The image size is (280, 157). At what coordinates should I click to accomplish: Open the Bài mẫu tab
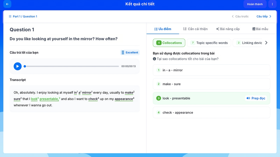[260, 29]
